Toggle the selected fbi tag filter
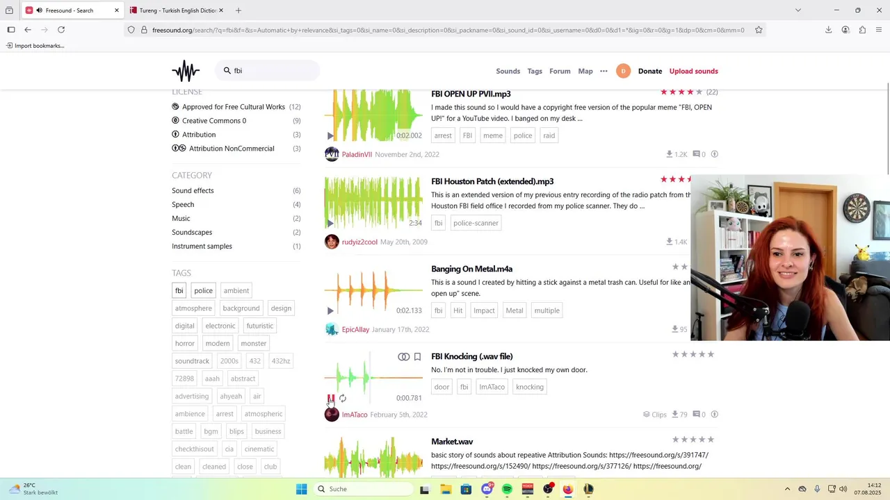 pyautogui.click(x=179, y=291)
